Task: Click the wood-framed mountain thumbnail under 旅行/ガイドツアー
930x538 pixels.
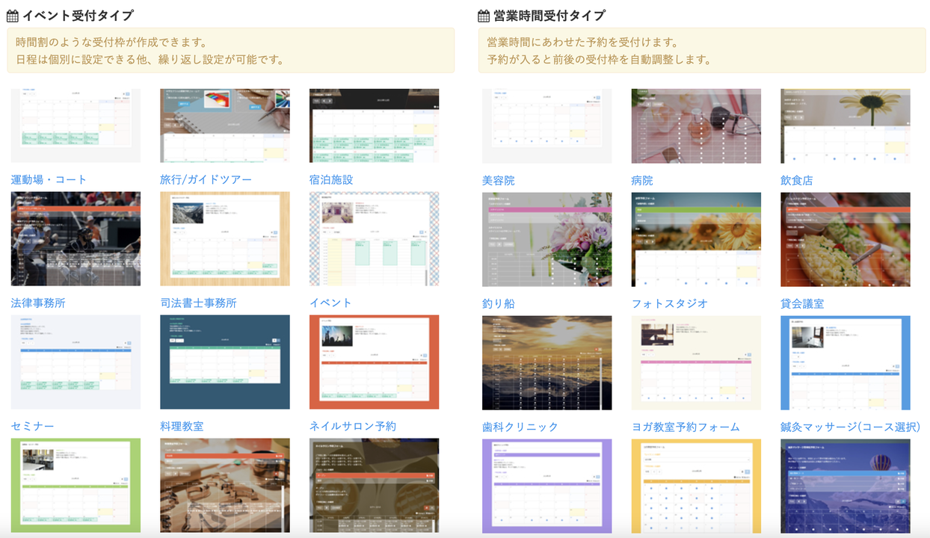Action: coord(225,239)
